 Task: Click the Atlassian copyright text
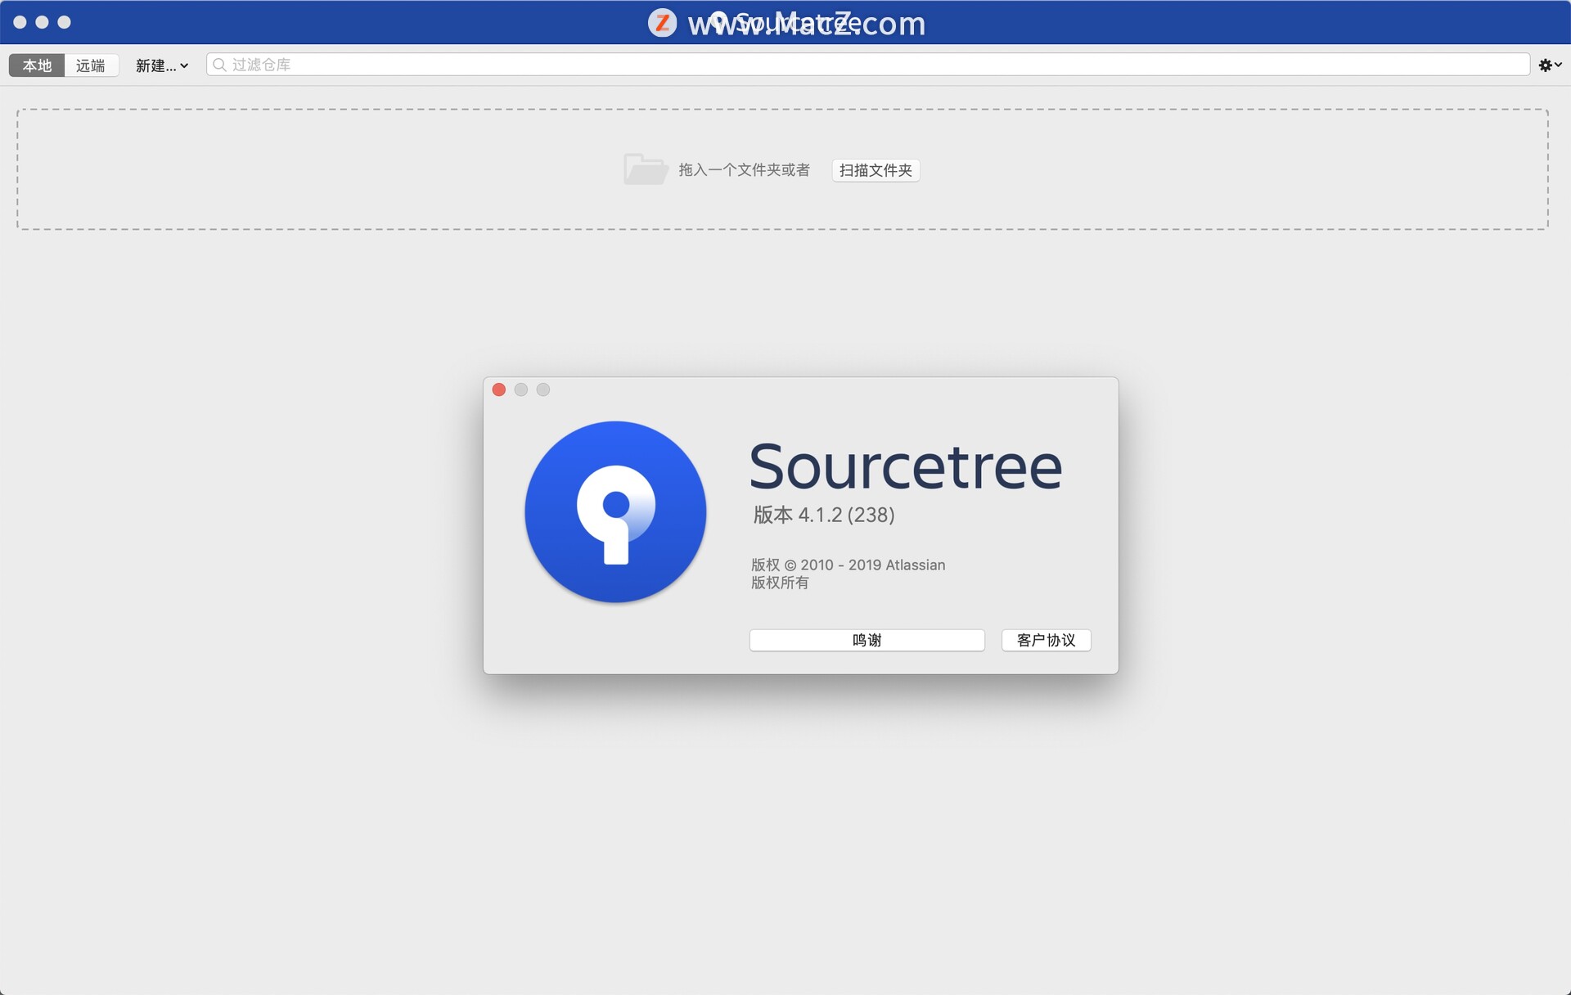847,565
